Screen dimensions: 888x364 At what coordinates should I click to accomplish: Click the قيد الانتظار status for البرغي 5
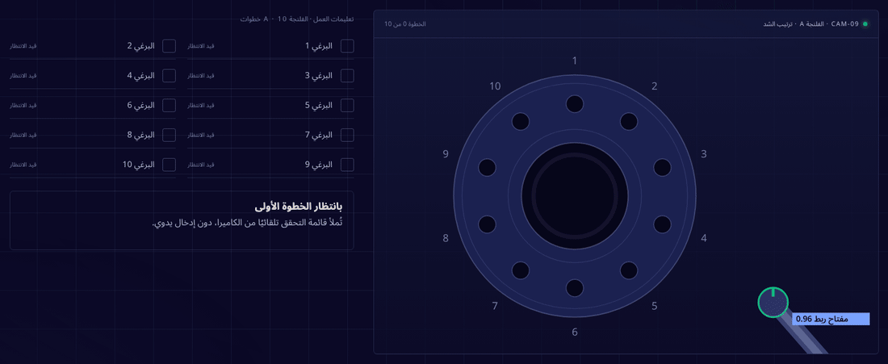click(x=201, y=105)
